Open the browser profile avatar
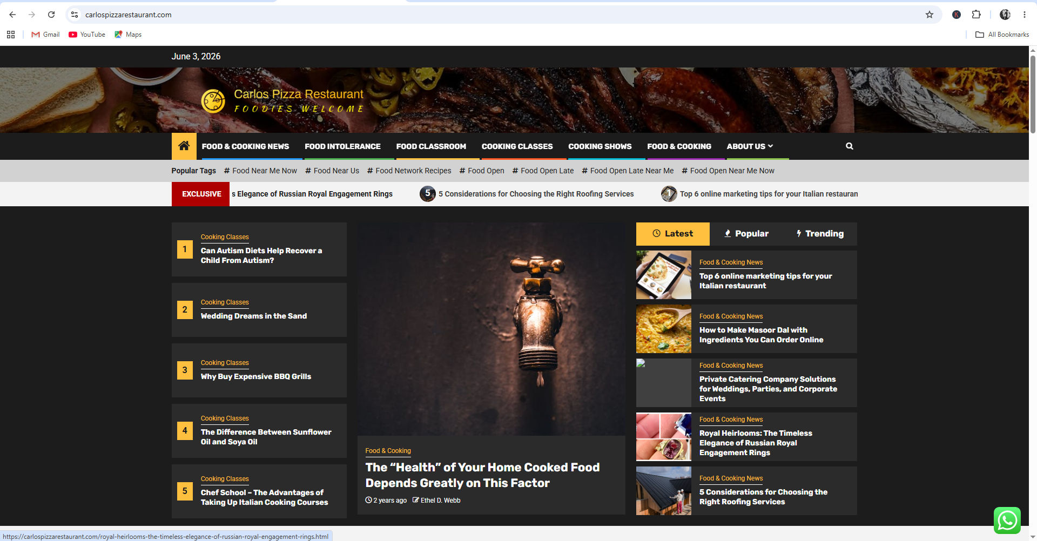The image size is (1037, 541). 1005,15
